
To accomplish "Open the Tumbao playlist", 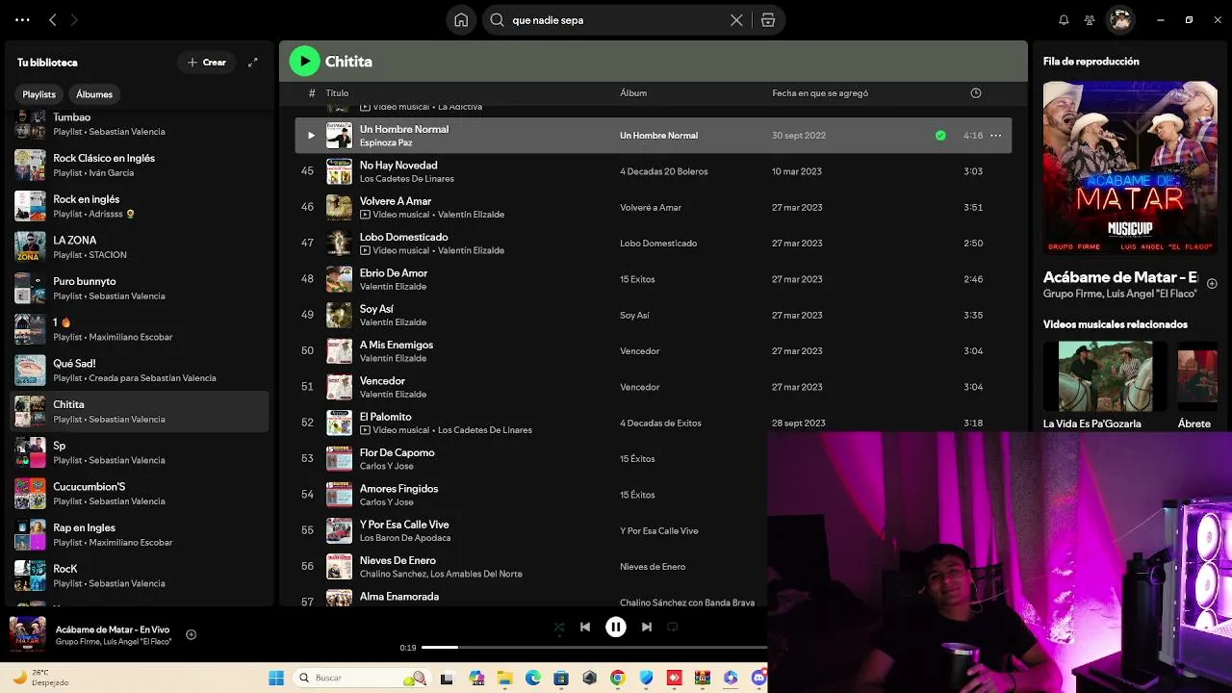I will tap(140, 124).
